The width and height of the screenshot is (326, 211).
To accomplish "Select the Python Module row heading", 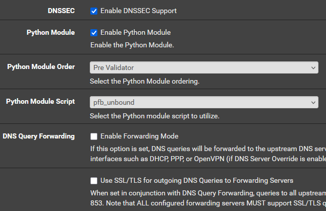I will [x=50, y=33].
